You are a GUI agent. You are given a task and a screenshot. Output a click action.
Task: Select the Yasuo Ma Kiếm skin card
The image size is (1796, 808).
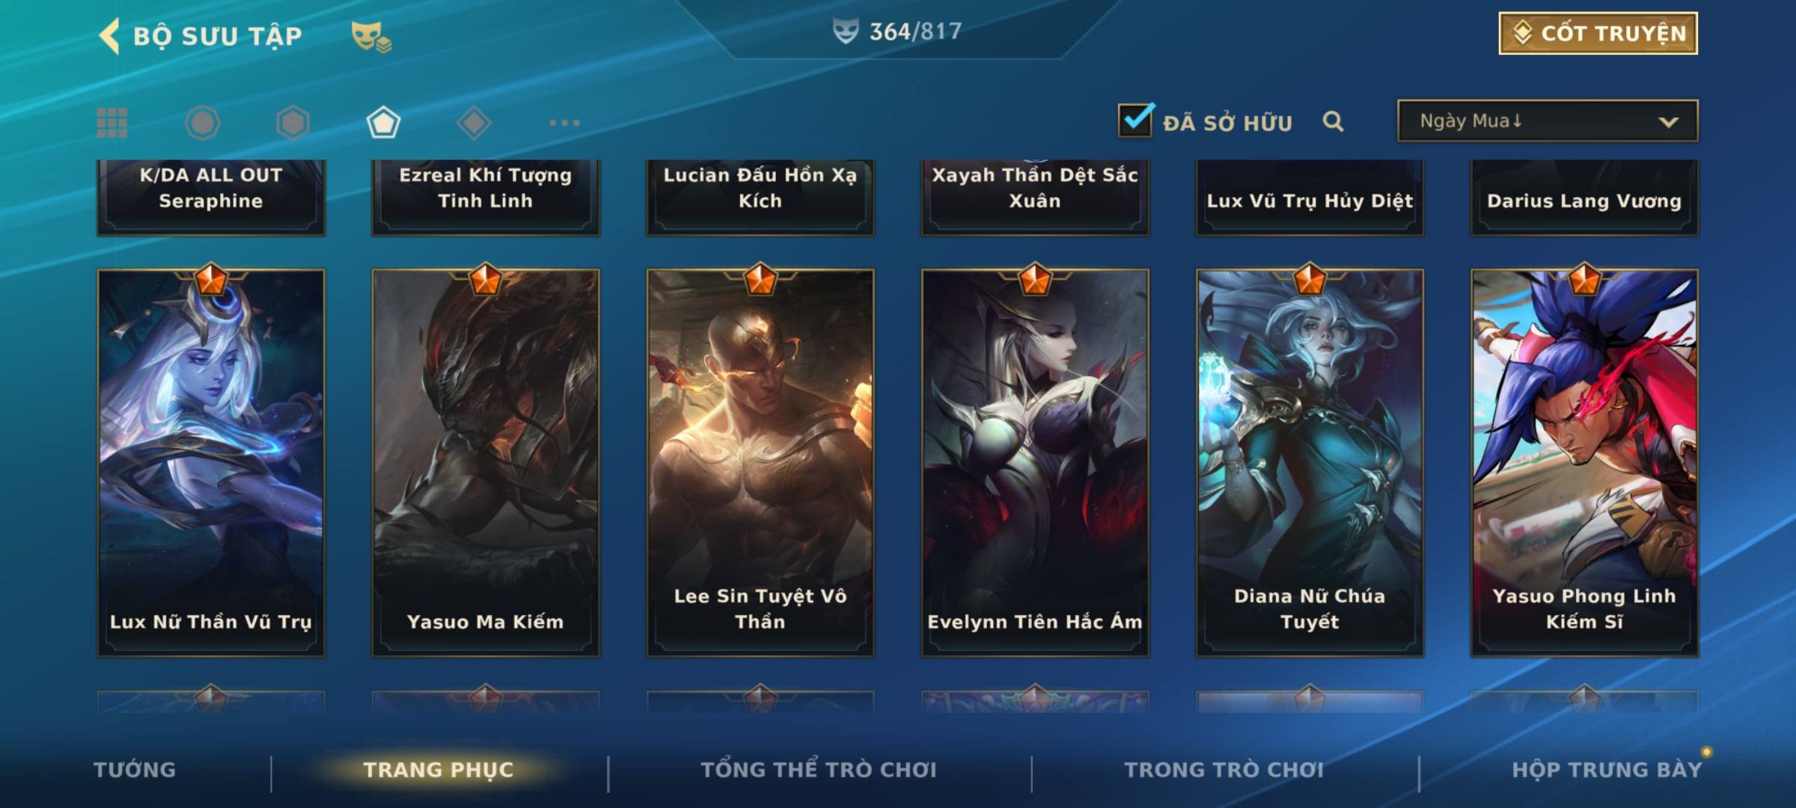click(x=486, y=463)
